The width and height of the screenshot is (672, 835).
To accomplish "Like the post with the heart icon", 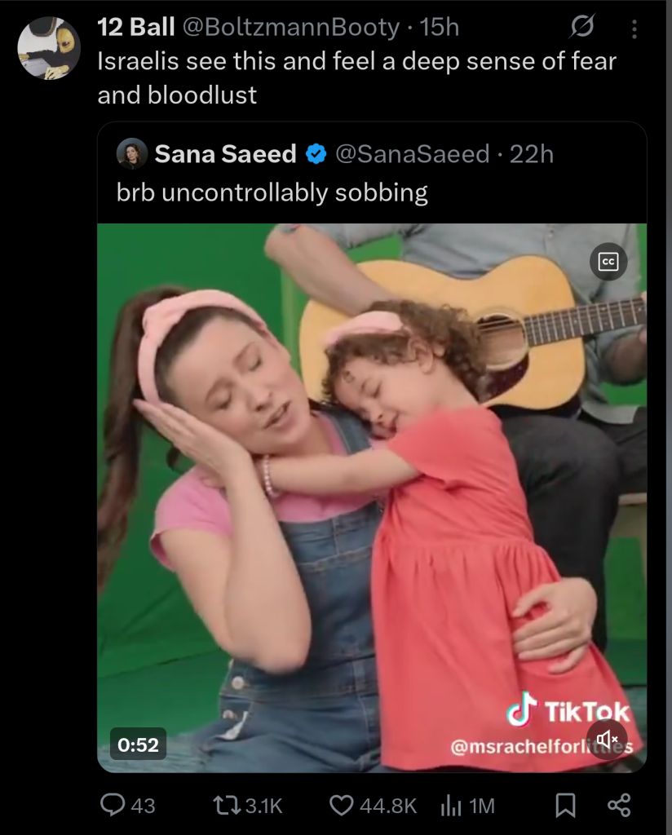I will click(x=341, y=805).
